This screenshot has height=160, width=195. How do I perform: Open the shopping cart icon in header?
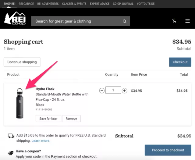[x=174, y=21]
